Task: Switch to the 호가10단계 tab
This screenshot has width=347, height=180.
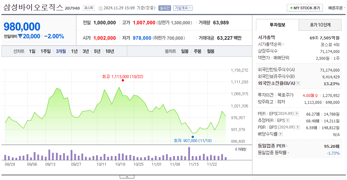Action: 320,25
